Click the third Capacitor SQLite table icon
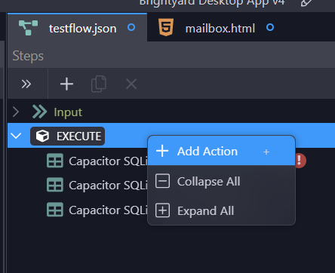Viewport: 335px width, 273px height. pos(55,210)
